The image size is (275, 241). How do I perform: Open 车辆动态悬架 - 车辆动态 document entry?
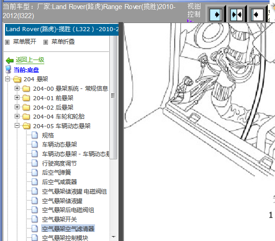pos(76,154)
